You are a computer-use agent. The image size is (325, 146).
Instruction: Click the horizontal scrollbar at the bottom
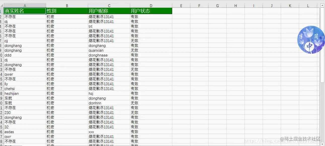pos(161,145)
